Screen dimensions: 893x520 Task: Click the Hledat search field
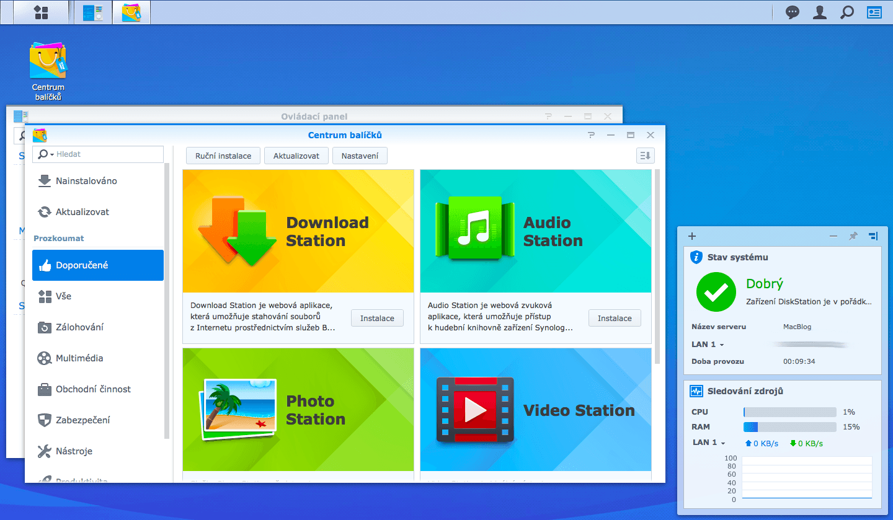(x=98, y=154)
